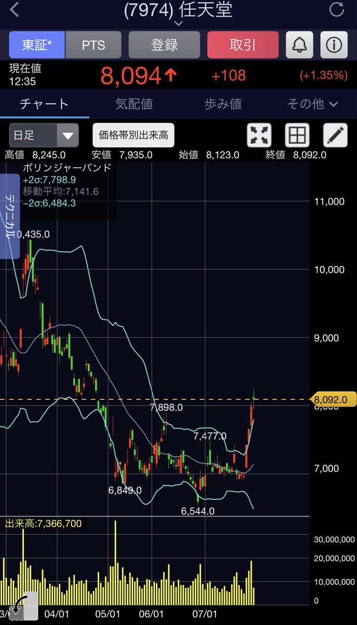The image size is (357, 625).
Task: Switch to the チャート tab
Action: pos(44,104)
